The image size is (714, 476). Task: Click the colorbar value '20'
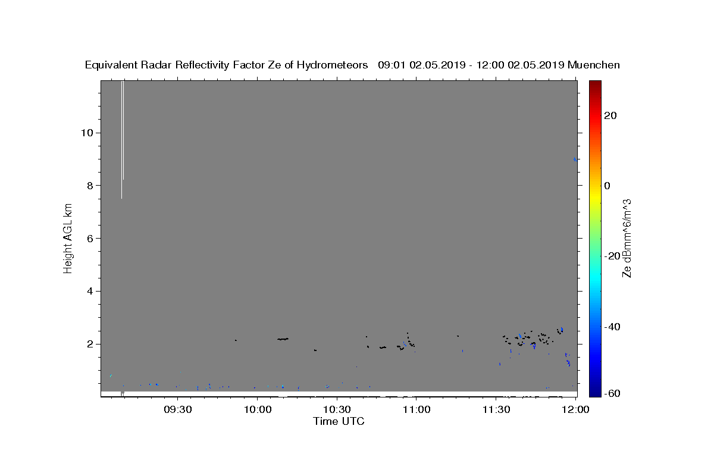610,115
